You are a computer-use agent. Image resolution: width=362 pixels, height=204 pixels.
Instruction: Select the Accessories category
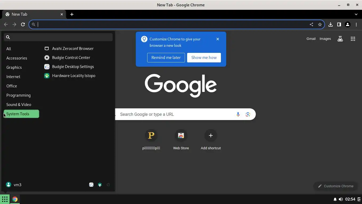click(x=21, y=58)
